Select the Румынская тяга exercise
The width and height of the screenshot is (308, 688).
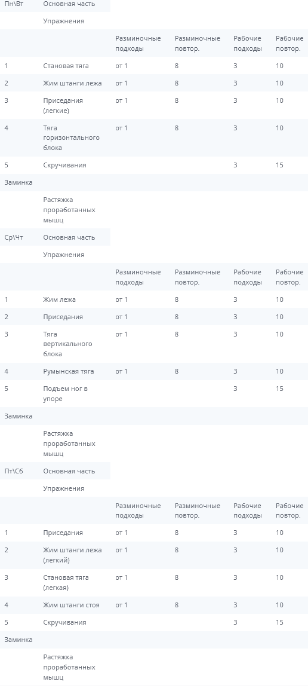tap(69, 371)
